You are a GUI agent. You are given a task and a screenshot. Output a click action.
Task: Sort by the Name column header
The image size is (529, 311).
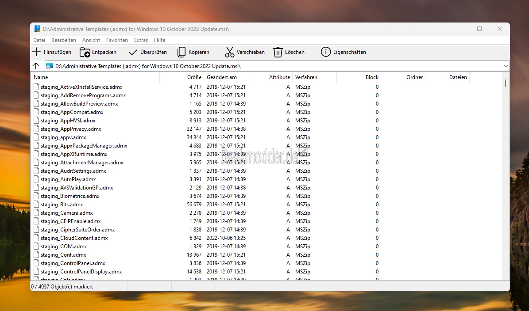pyautogui.click(x=41, y=77)
